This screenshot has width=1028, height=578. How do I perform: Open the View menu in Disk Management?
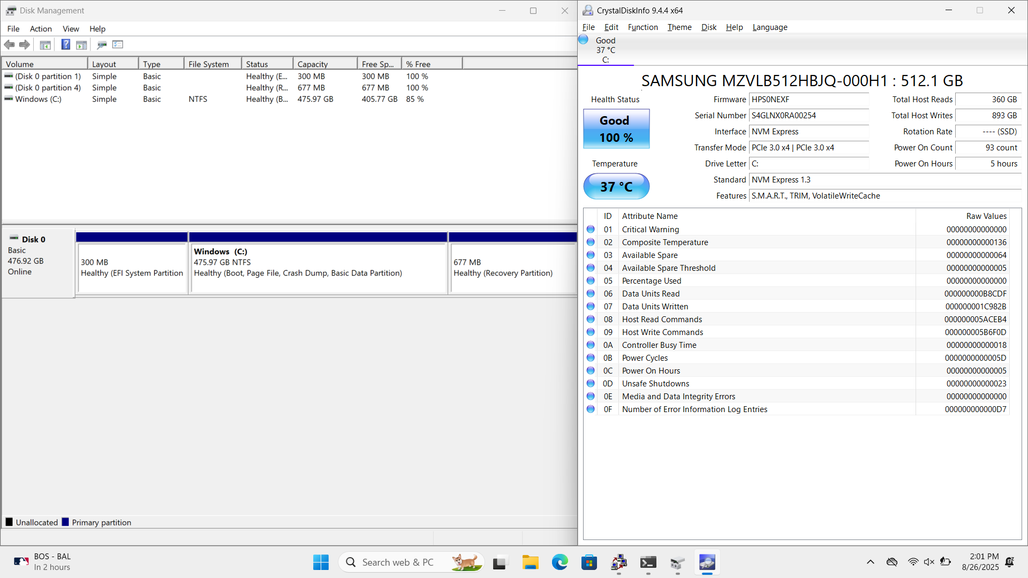point(71,29)
